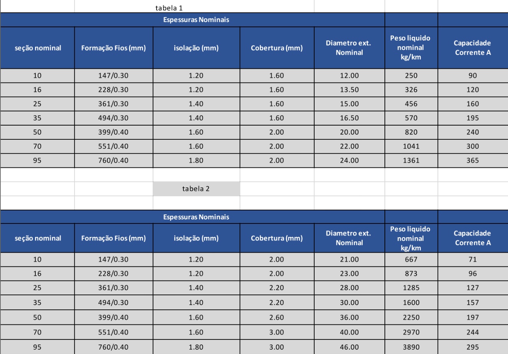Select the weight cell containing 250
508x354 pixels.
411,76
